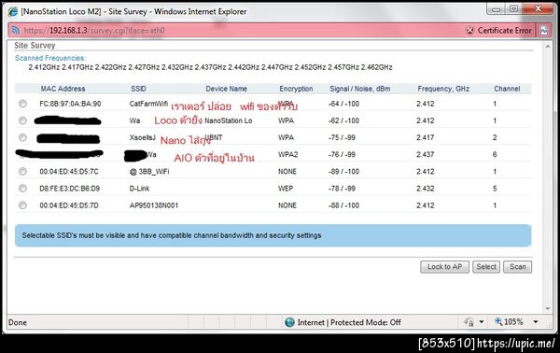560x353 pixels.
Task: Click the Select button
Action: point(486,267)
